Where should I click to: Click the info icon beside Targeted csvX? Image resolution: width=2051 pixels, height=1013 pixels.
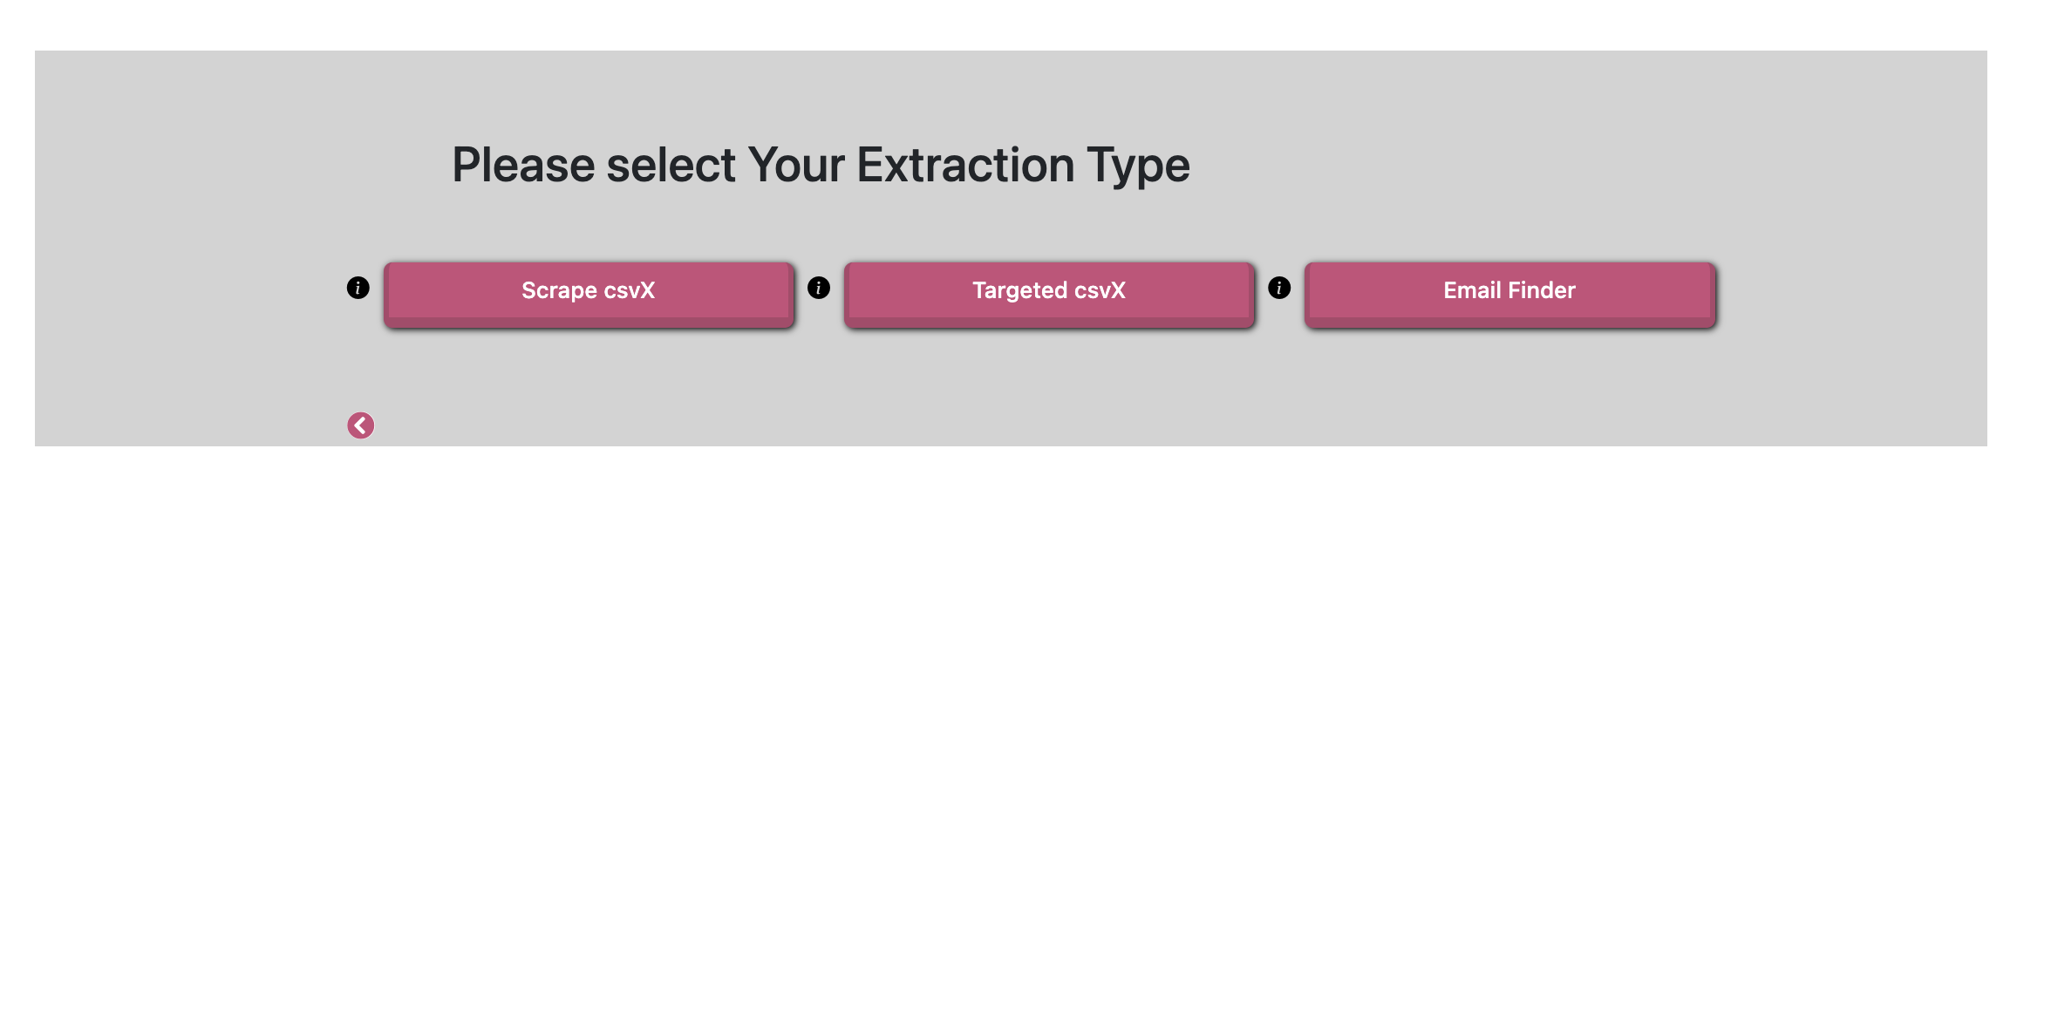[x=818, y=288]
